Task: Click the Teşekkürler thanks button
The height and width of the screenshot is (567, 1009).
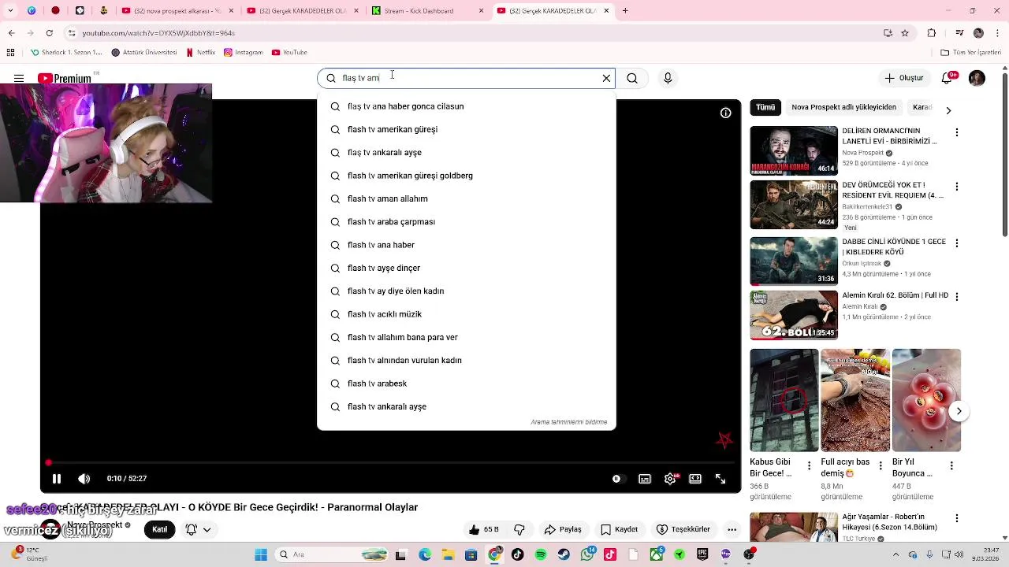Action: [x=683, y=529]
